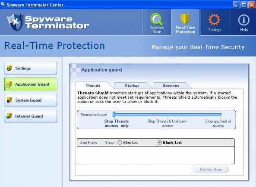
Task: Open the Application Guard section label
Action: click(32, 84)
